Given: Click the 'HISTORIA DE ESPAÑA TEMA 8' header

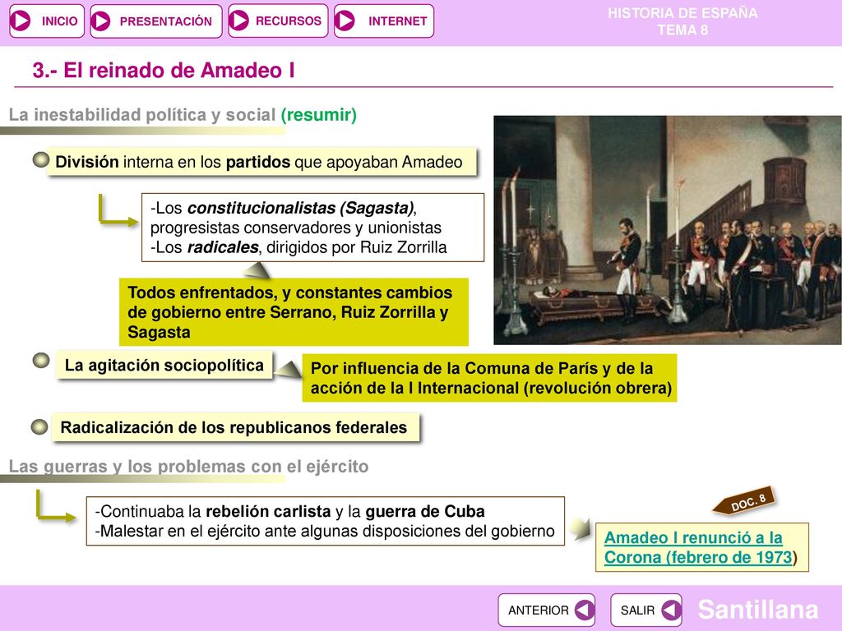Looking at the screenshot, I should point(682,21).
